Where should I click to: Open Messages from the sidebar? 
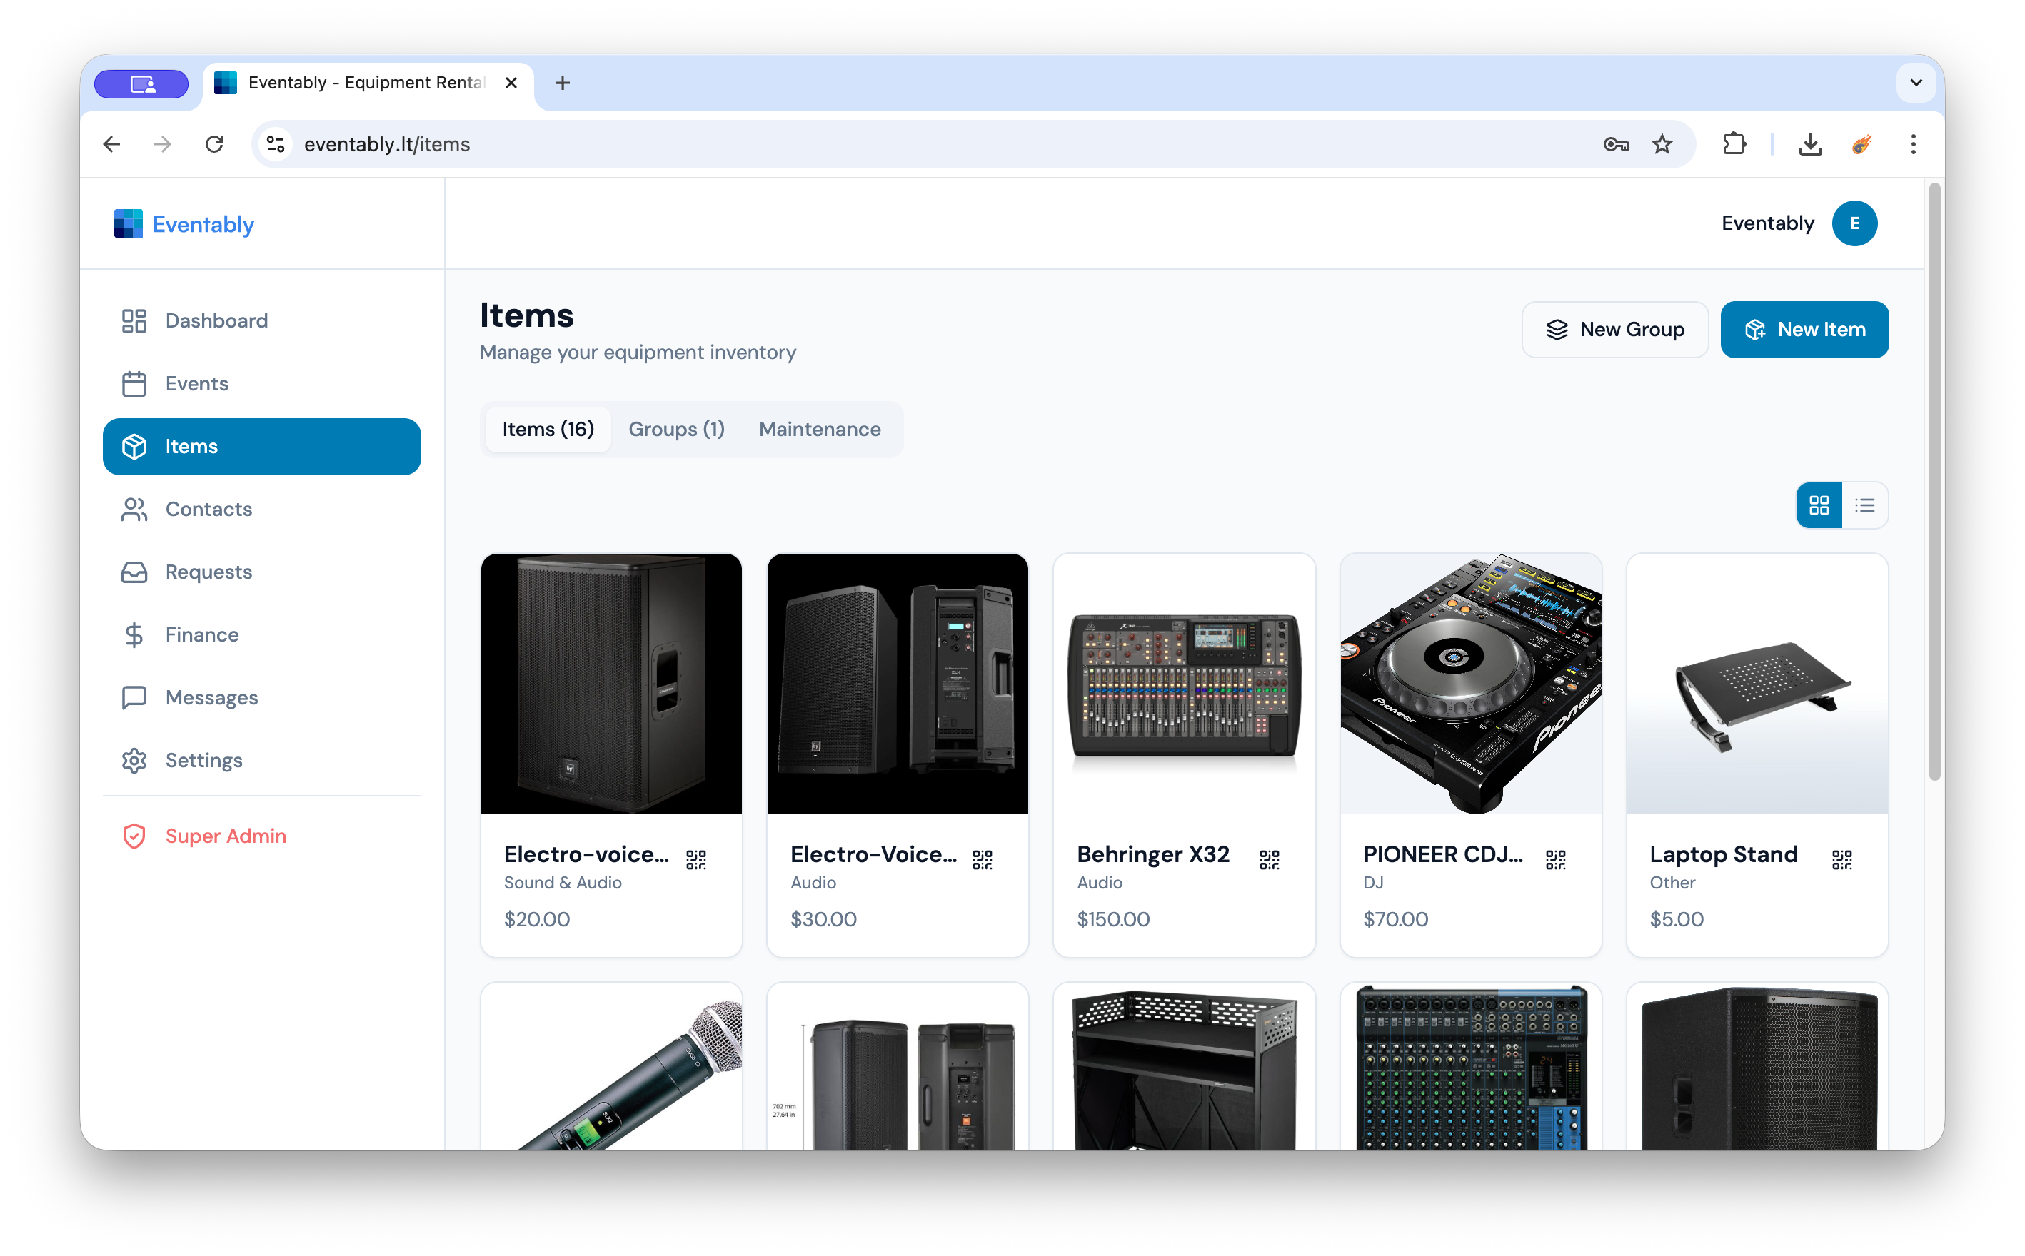click(262, 697)
